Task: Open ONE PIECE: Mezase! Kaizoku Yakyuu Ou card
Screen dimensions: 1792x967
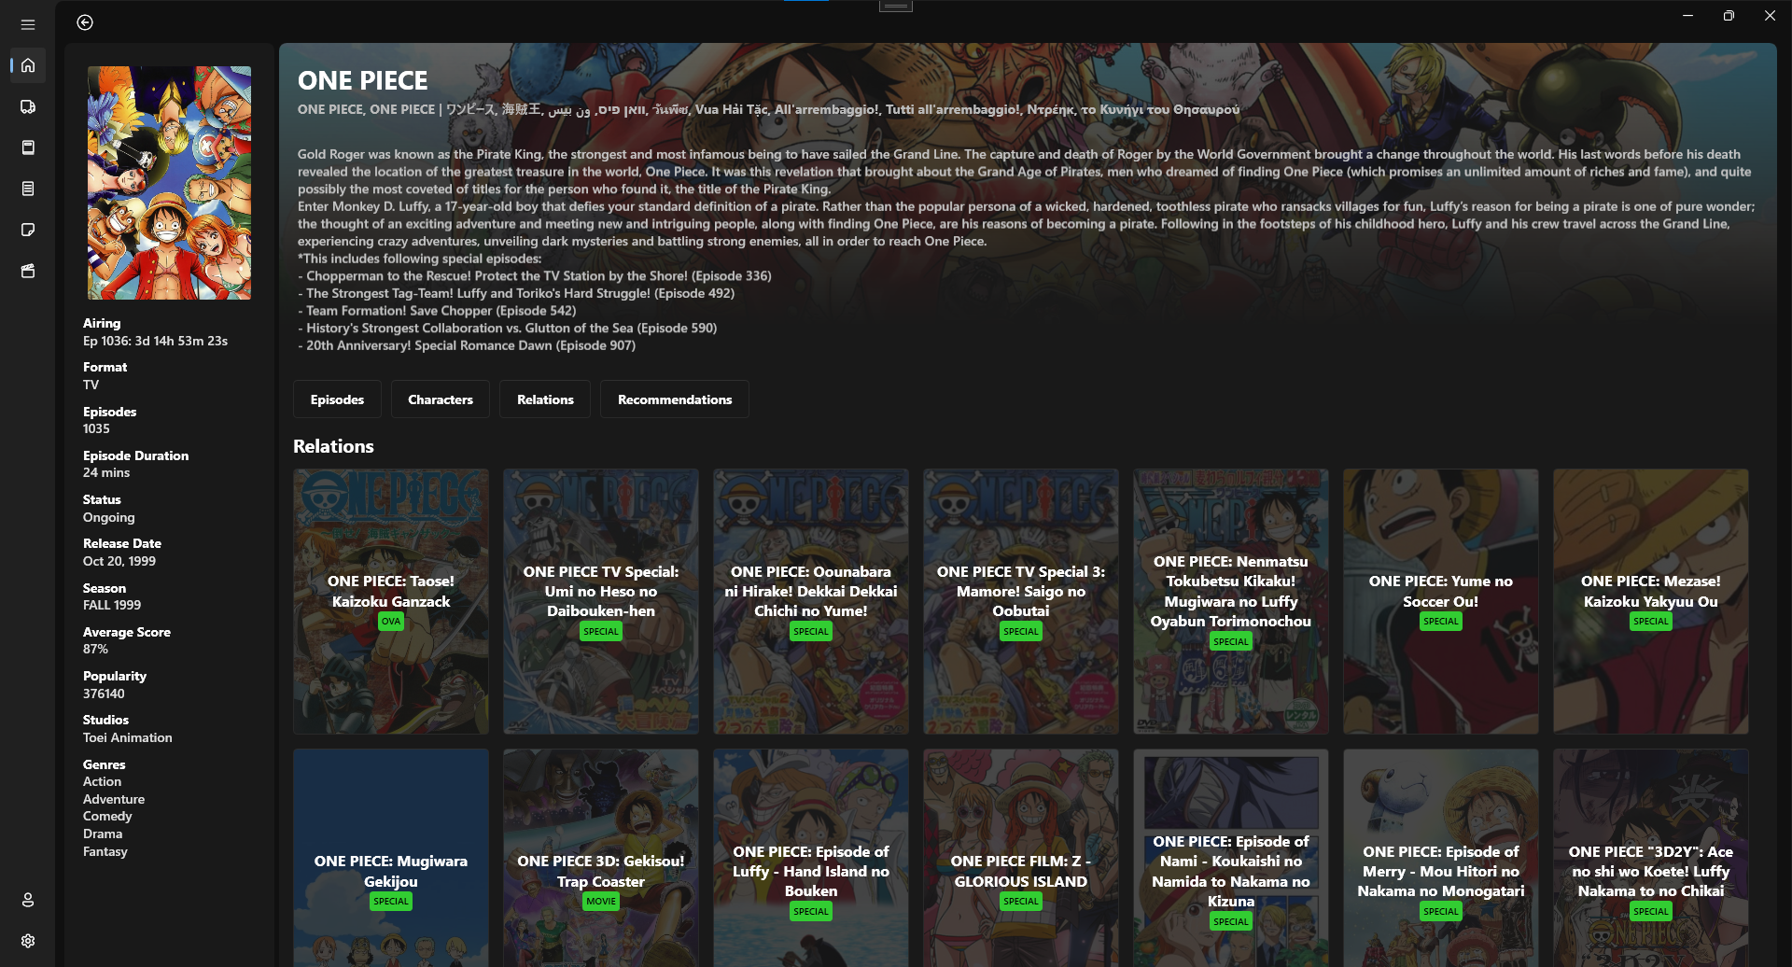Action: click(1651, 601)
